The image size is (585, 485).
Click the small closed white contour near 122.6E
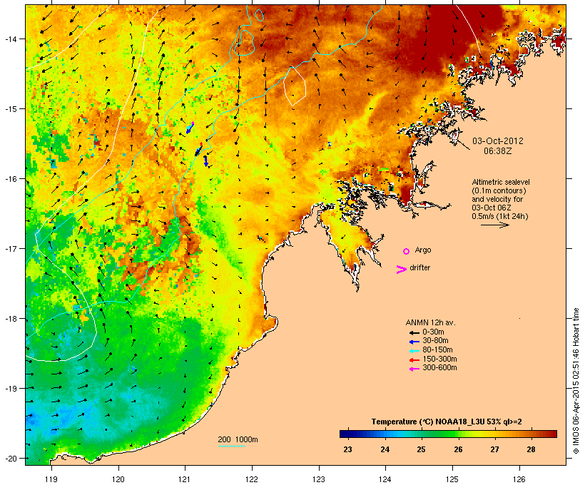(295, 86)
